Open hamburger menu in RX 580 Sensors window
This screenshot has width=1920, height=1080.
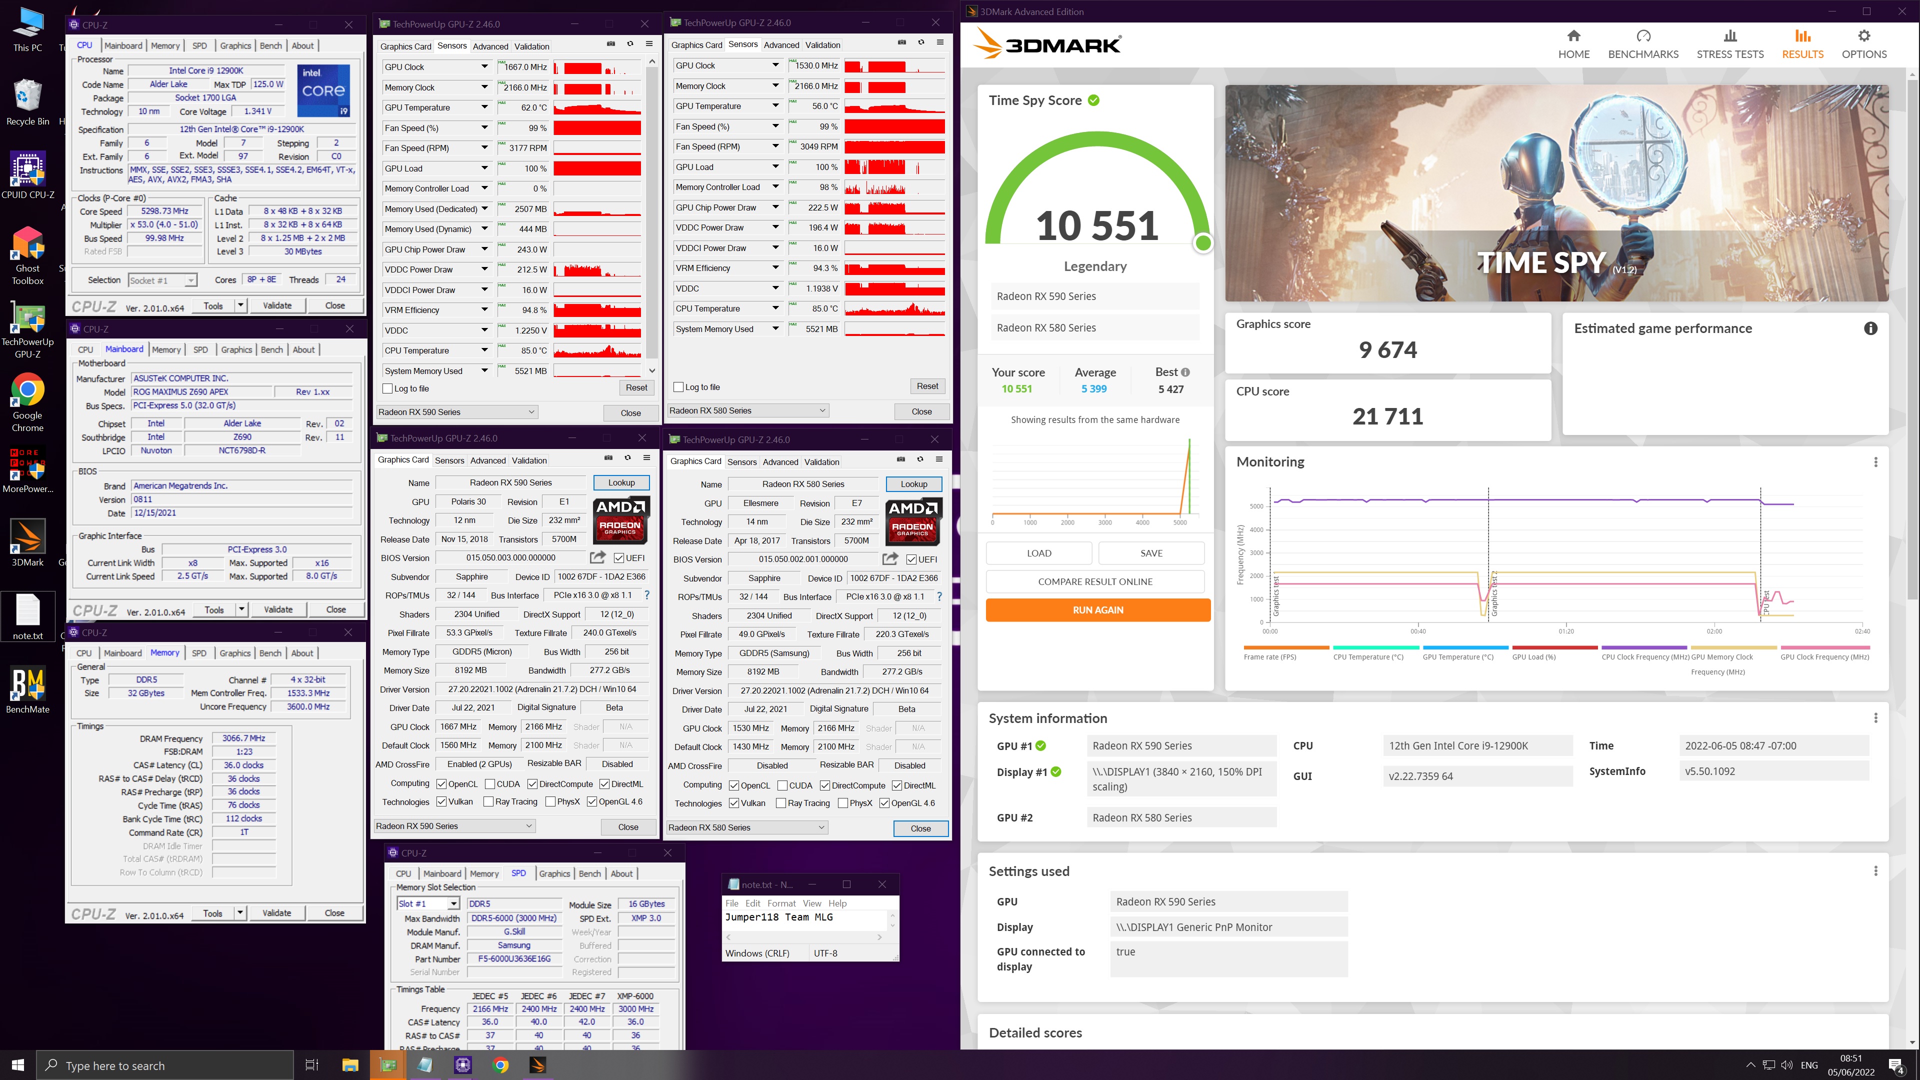(940, 42)
